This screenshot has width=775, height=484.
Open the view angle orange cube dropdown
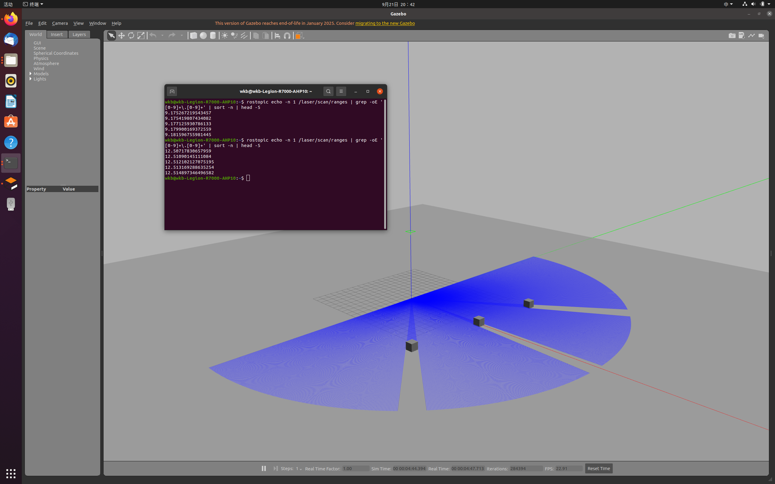click(300, 35)
